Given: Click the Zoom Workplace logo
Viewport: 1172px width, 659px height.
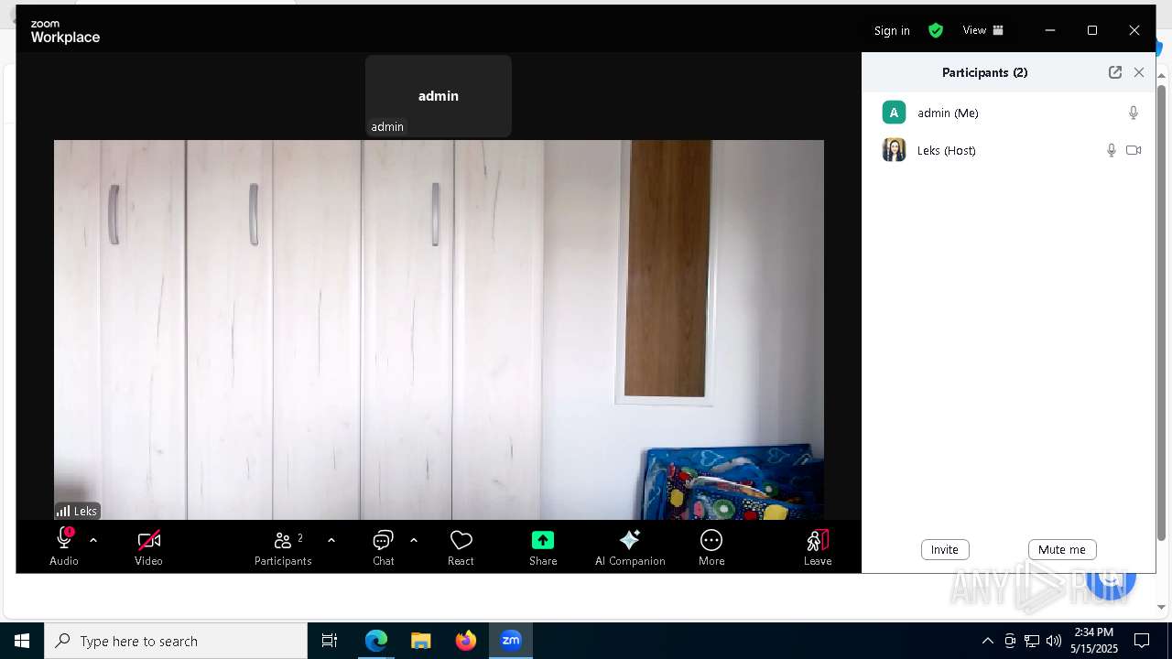Looking at the screenshot, I should (x=65, y=32).
